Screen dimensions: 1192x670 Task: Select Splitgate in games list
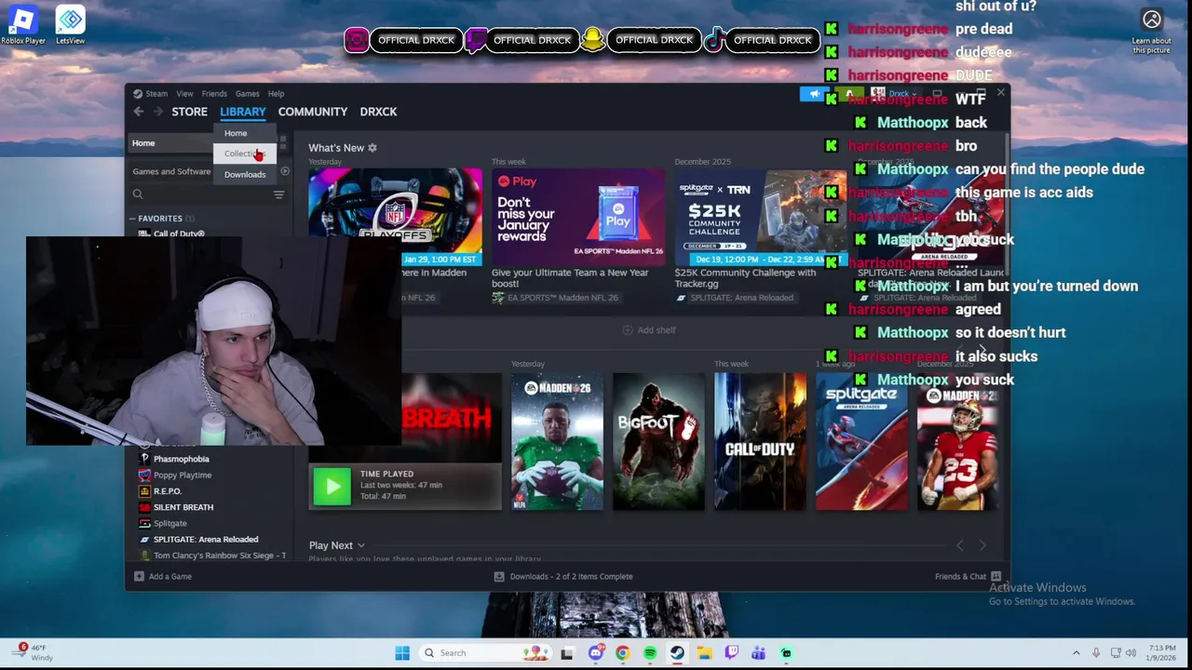(x=170, y=523)
